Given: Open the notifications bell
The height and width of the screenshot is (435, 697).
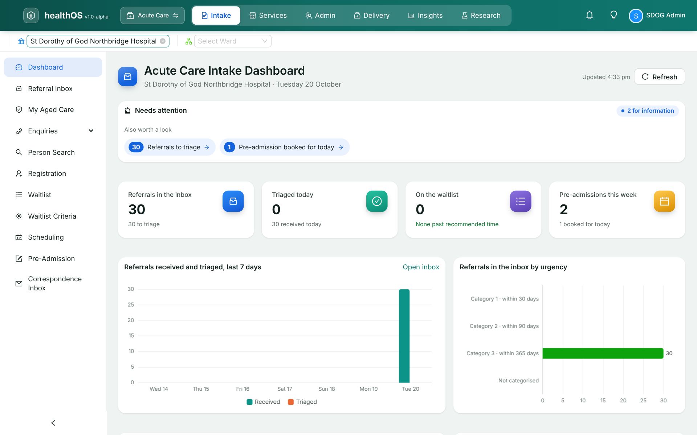Looking at the screenshot, I should point(590,15).
